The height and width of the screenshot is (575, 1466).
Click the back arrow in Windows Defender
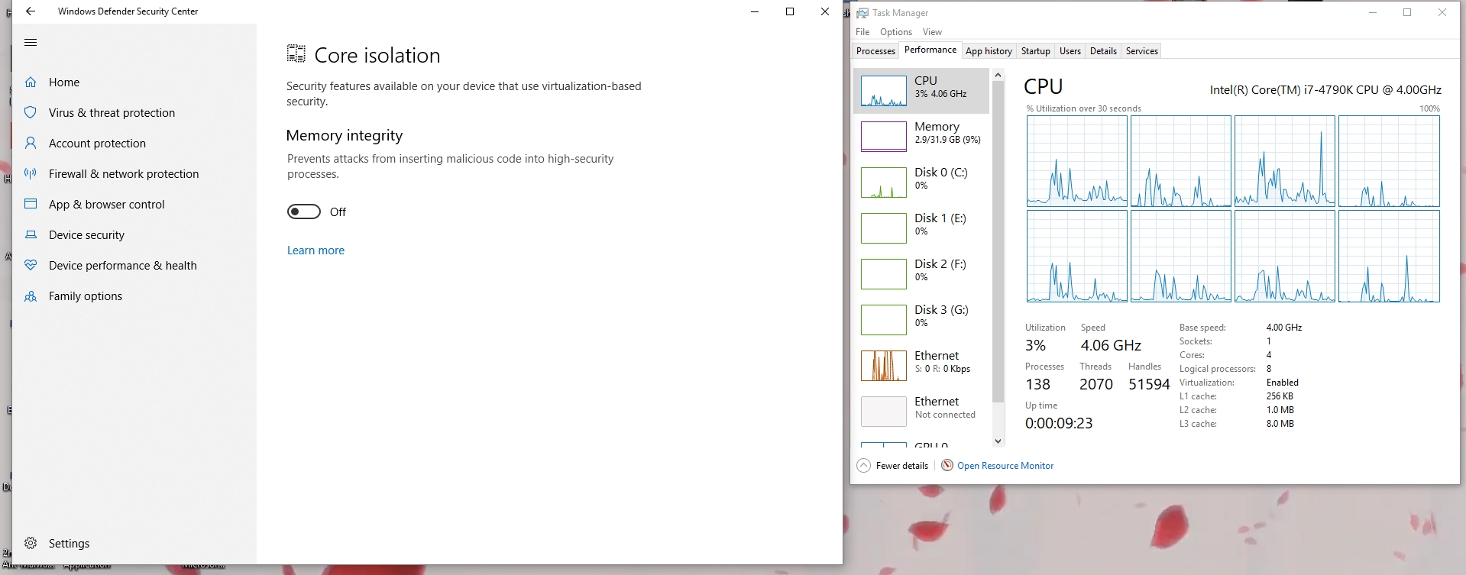31,11
